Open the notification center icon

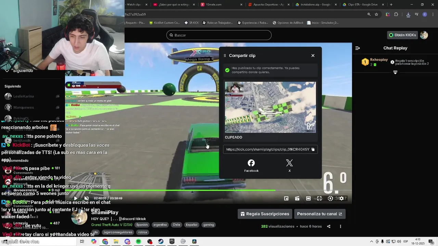(x=431, y=242)
